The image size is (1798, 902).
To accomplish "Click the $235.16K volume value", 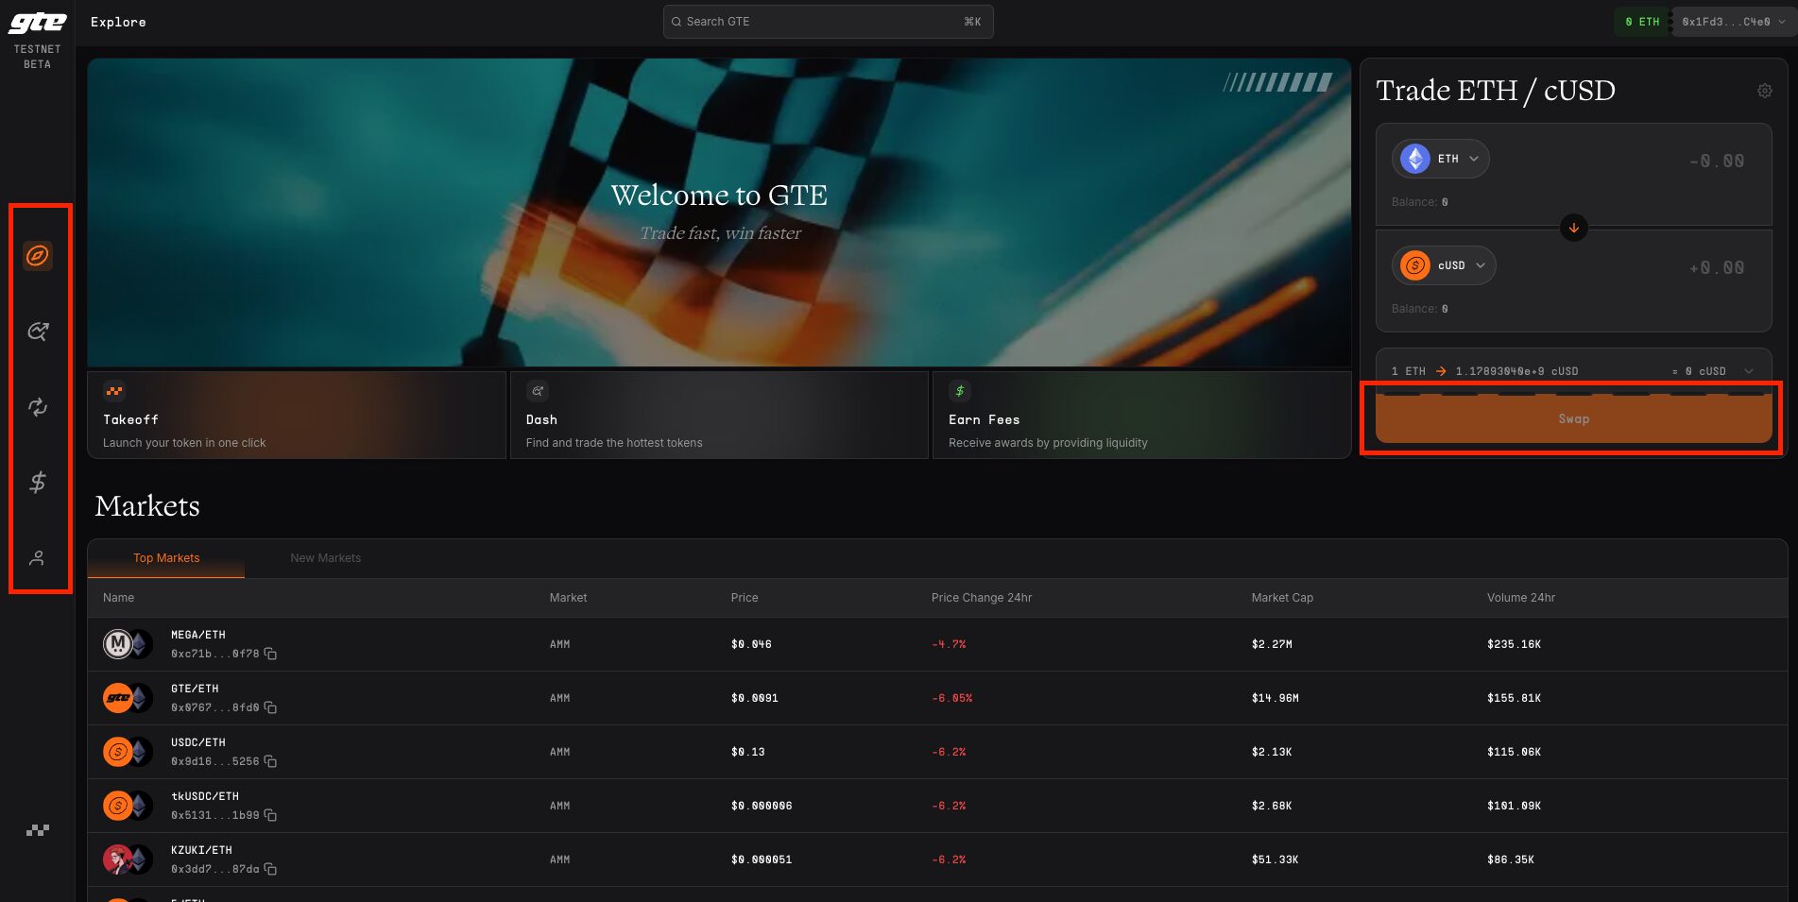I will [x=1514, y=644].
